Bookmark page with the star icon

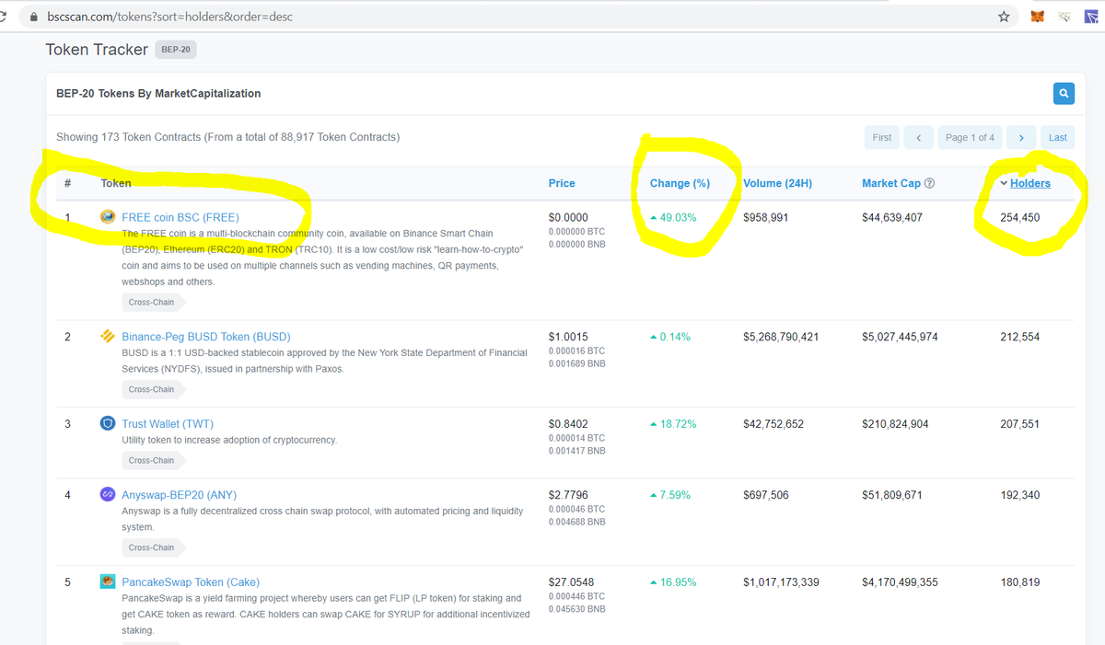[x=1004, y=17]
